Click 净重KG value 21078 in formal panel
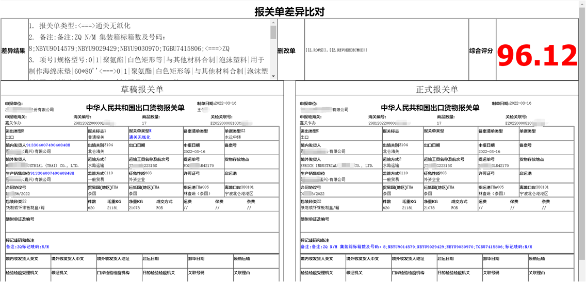The height and width of the screenshot is (282, 586). coord(430,207)
